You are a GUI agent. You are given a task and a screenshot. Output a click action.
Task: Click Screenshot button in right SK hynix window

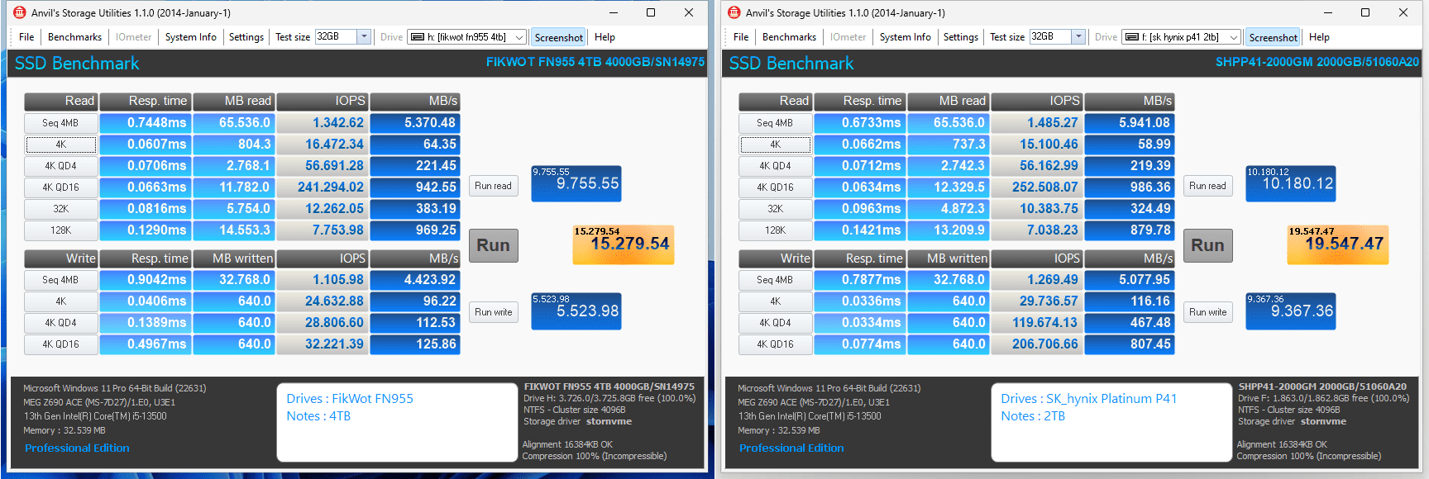(x=1273, y=37)
